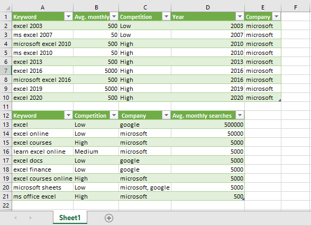
Task: Select row 22 header
Action: pyautogui.click(x=6, y=205)
